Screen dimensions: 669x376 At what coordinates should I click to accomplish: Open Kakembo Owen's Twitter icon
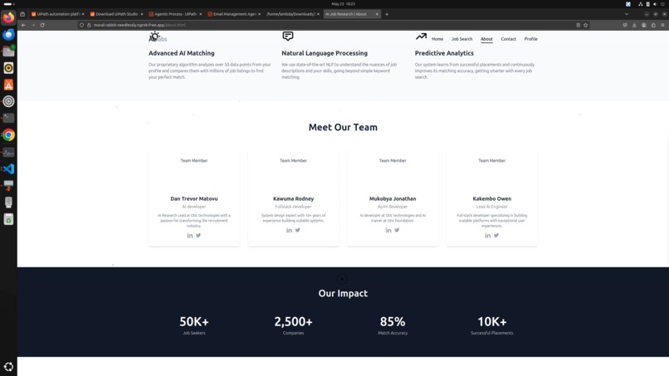(x=496, y=236)
